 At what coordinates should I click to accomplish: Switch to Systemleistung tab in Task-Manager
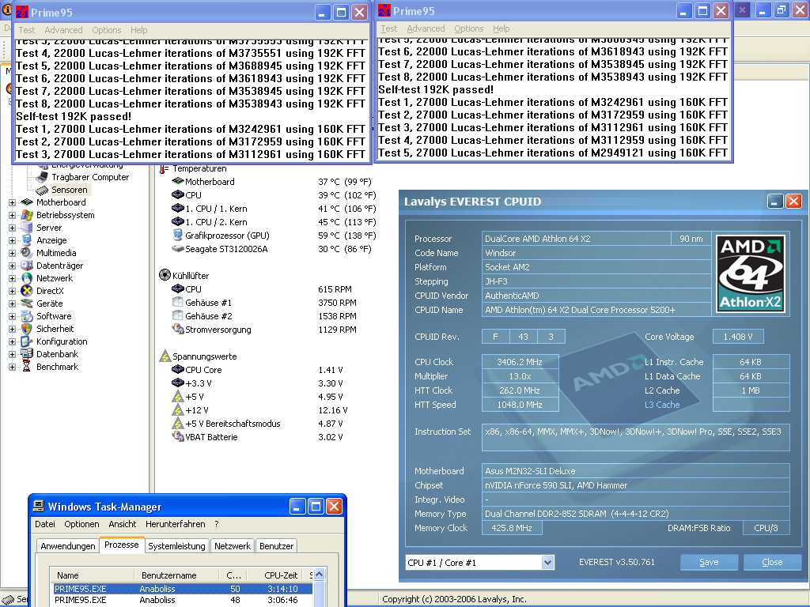(x=176, y=546)
